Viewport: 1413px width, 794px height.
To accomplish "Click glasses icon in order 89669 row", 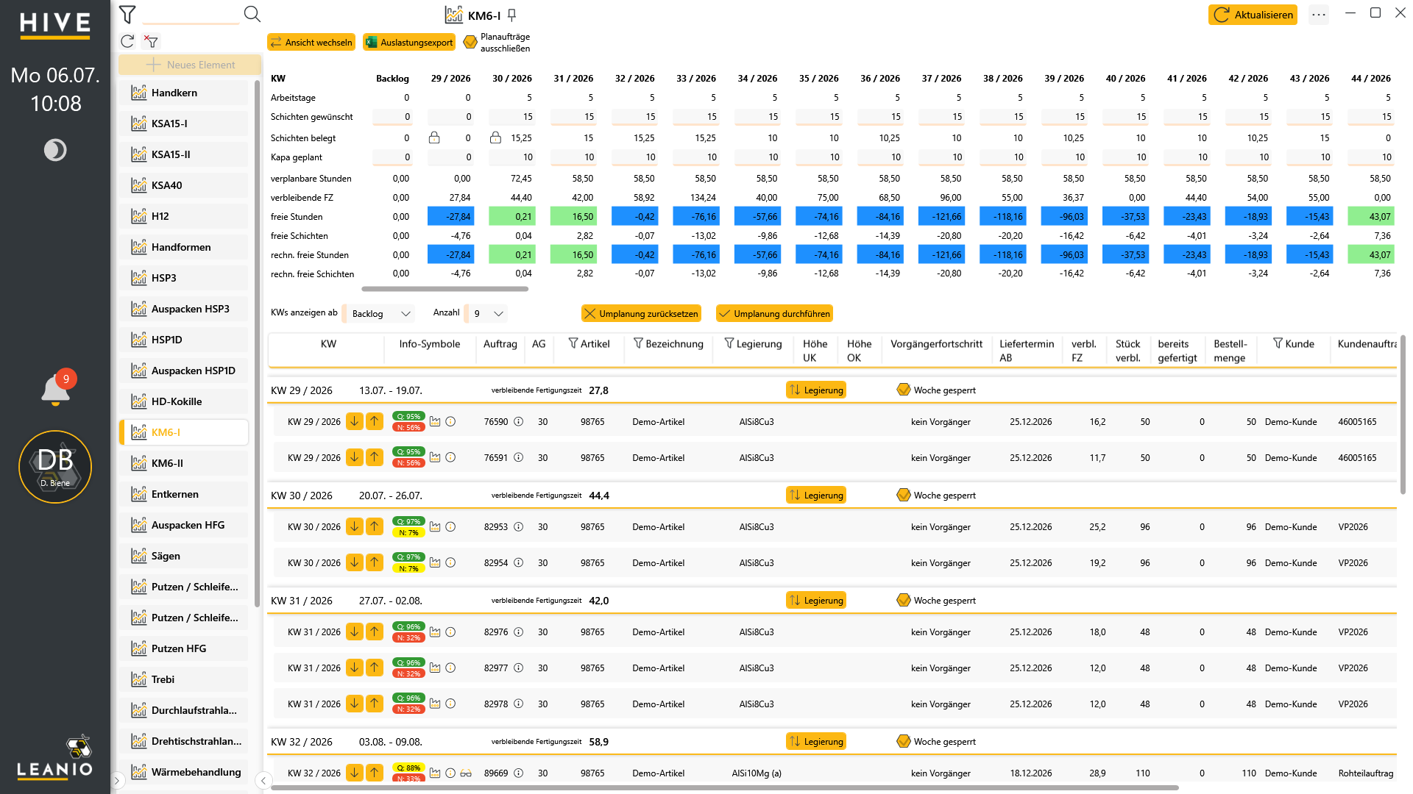I will [x=466, y=773].
